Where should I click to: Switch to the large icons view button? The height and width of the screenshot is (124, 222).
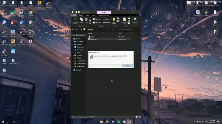click(139, 117)
